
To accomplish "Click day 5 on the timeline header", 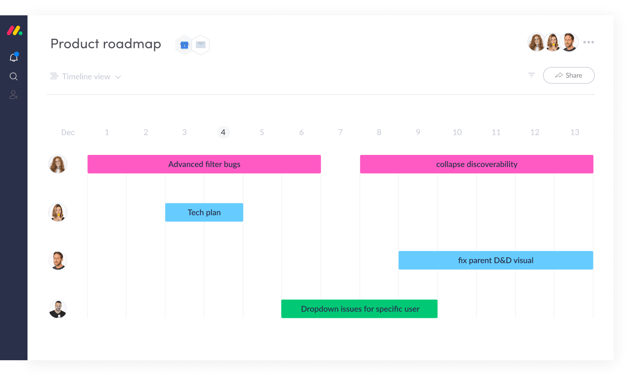I will coord(262,132).
